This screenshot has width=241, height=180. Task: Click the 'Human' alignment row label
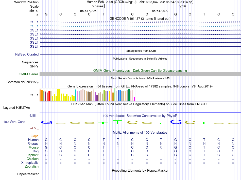point(33,140)
